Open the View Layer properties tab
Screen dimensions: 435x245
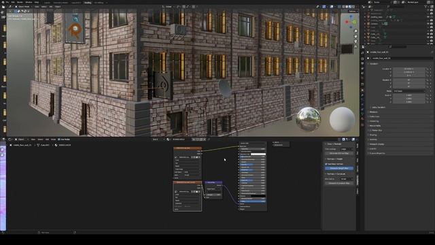click(362, 69)
